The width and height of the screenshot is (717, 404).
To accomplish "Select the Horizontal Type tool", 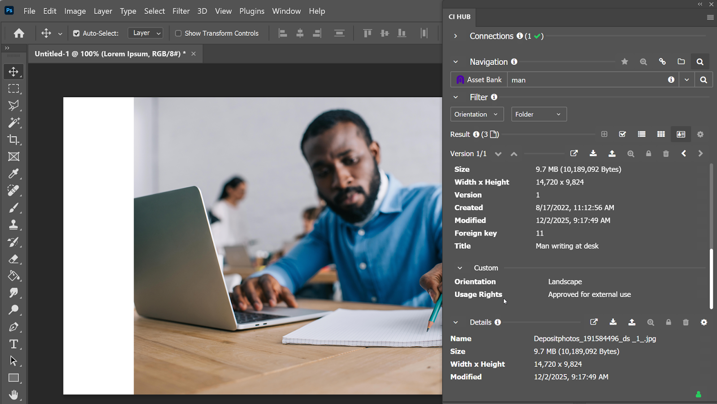I will click(x=14, y=344).
